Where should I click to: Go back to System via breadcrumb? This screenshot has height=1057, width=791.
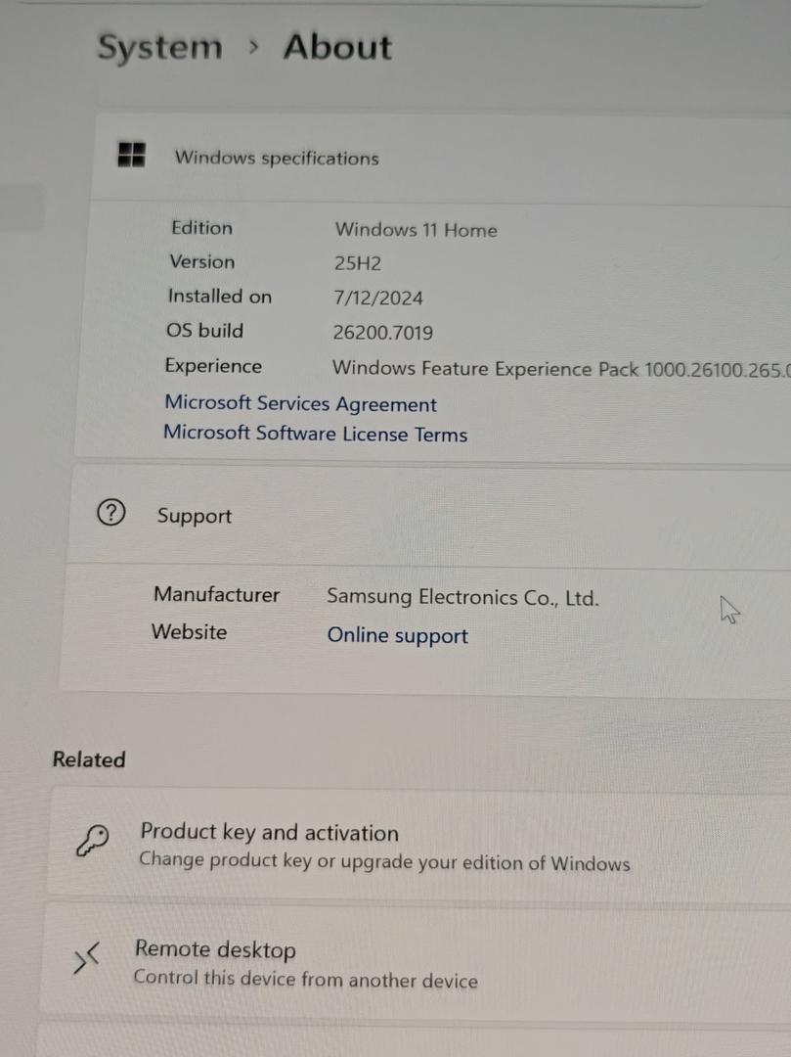pos(159,48)
